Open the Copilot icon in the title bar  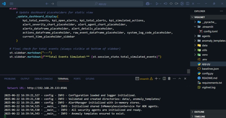point(147,4)
